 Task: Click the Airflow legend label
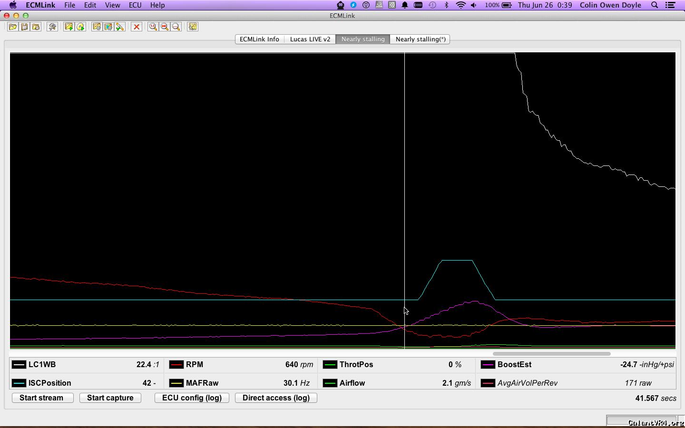point(352,383)
